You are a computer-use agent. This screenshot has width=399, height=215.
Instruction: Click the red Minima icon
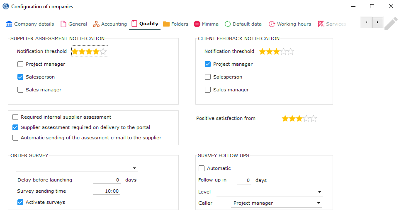(x=197, y=24)
